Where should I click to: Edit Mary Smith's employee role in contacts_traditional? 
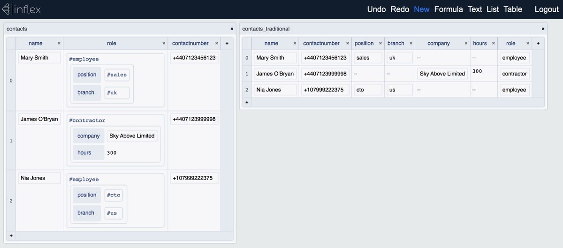coord(515,58)
